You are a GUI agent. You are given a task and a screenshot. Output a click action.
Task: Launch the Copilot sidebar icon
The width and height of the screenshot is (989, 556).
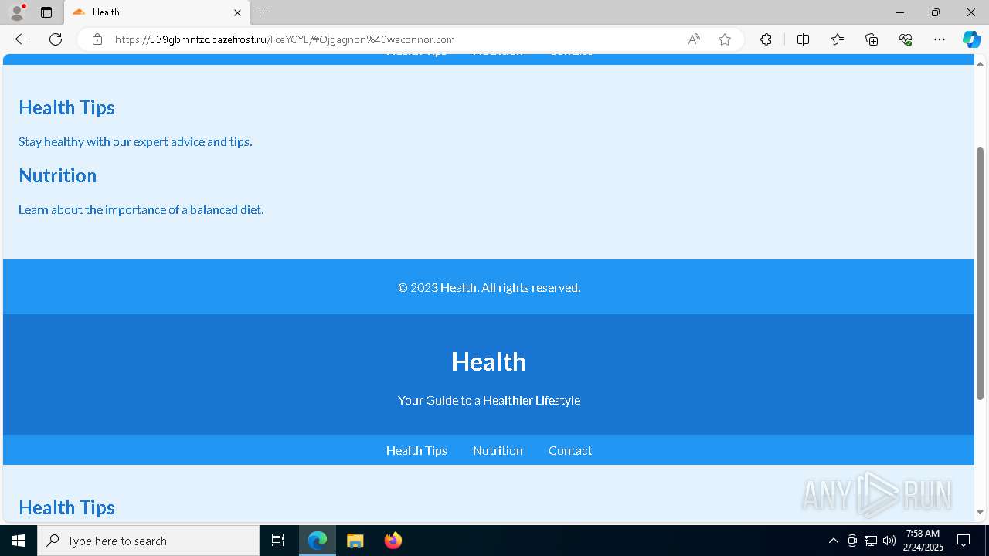point(971,39)
